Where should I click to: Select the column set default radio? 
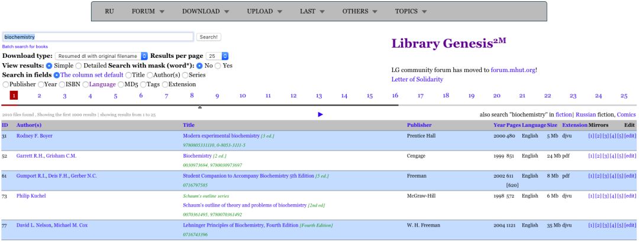coord(56,75)
